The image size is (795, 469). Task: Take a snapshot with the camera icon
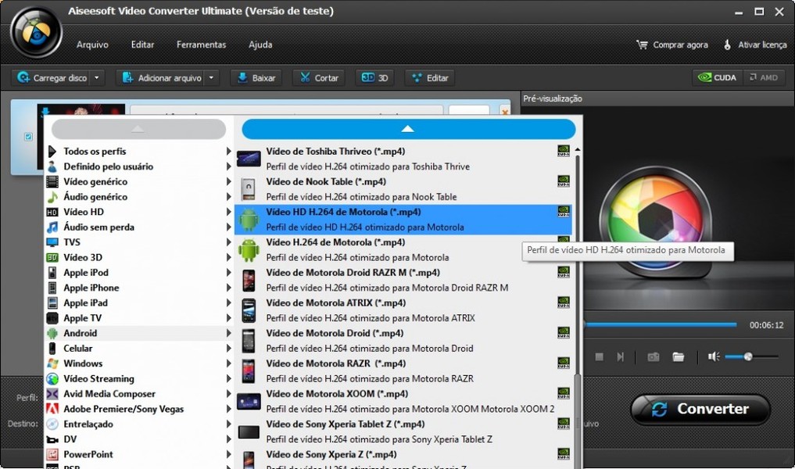coord(653,357)
